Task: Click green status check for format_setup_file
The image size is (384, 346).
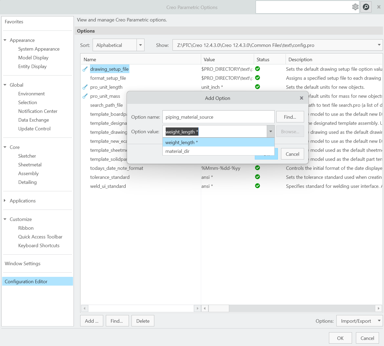Action: (x=257, y=78)
